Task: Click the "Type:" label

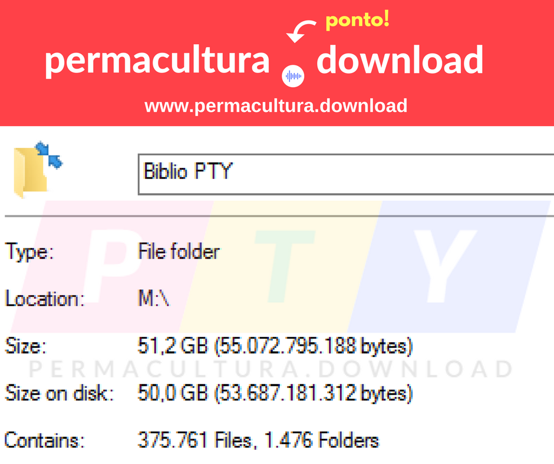Action: (29, 253)
